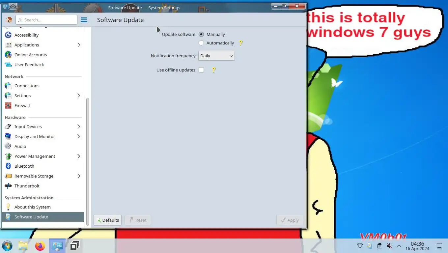Click the Power Management icon

coord(8,156)
